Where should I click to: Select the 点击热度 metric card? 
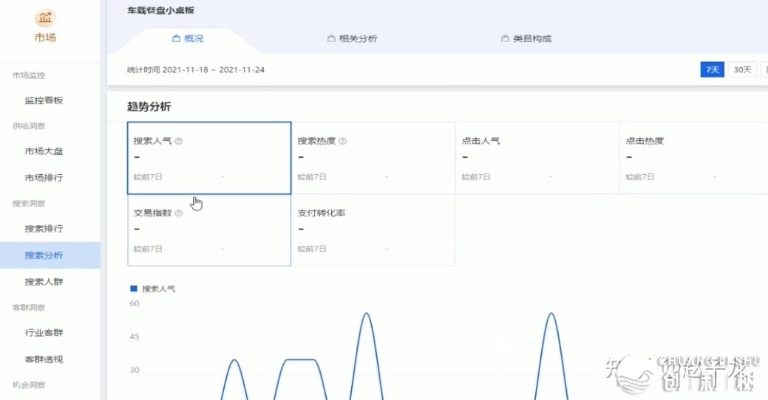[693, 158]
